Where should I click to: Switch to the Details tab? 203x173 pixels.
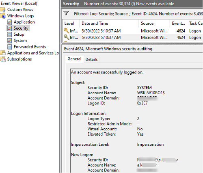coord(91,59)
